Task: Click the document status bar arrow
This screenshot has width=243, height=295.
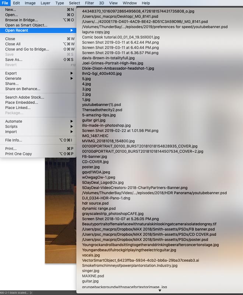Action: point(31,293)
